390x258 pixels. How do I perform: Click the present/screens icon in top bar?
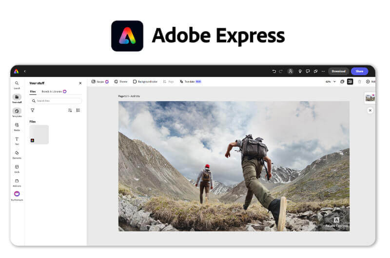click(x=315, y=71)
